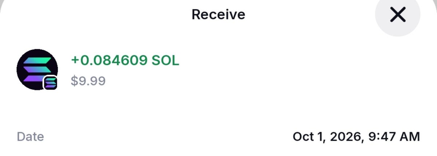The height and width of the screenshot is (156, 437).
Task: Select the Date transaction detail row
Action: pos(219,137)
